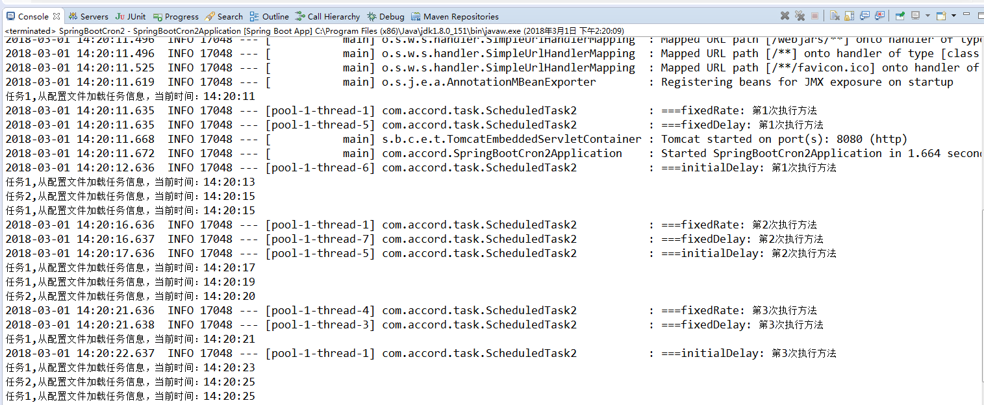984x405 pixels.
Task: Select the Call Hierarchy tab
Action: pyautogui.click(x=327, y=16)
